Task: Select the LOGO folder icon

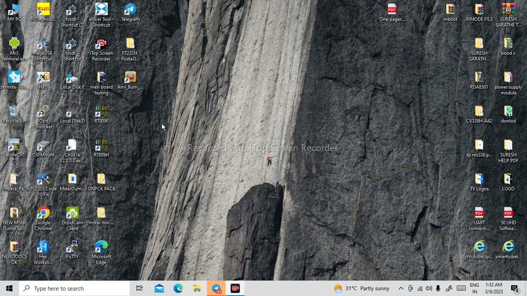Action: pyautogui.click(x=508, y=182)
